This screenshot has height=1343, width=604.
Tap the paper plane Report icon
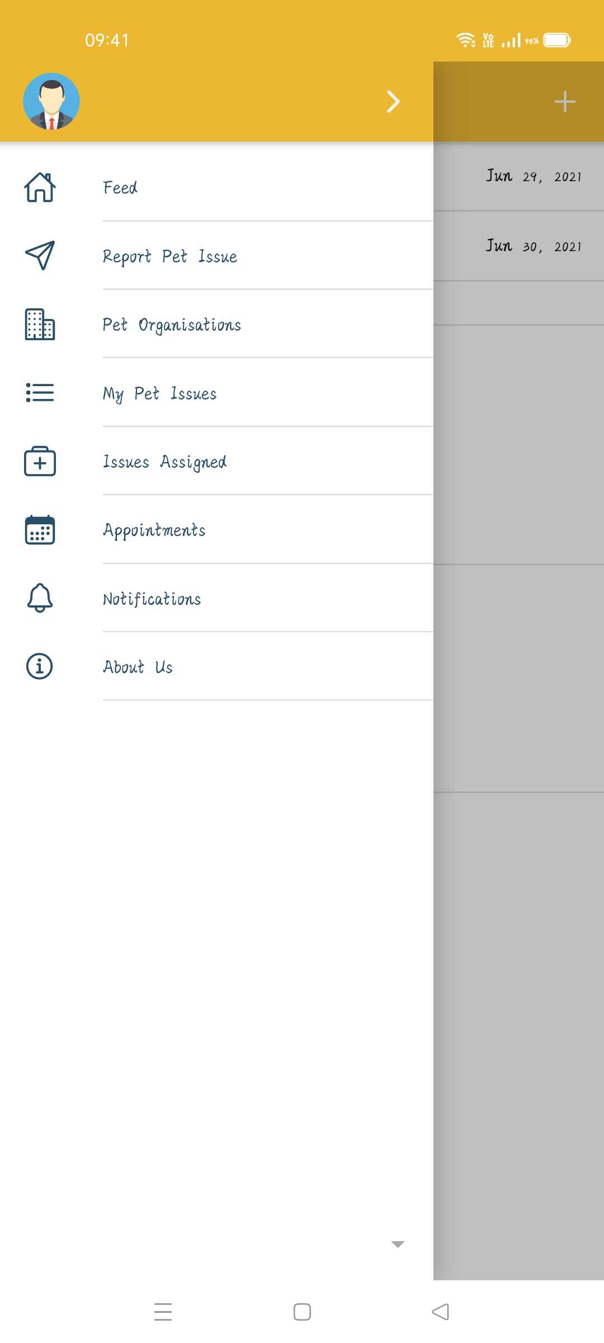point(40,255)
